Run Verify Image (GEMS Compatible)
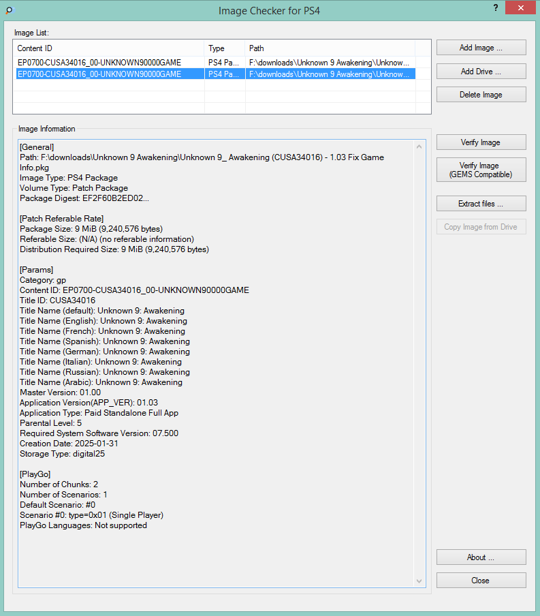Screen dimensions: 540x616 481,170
